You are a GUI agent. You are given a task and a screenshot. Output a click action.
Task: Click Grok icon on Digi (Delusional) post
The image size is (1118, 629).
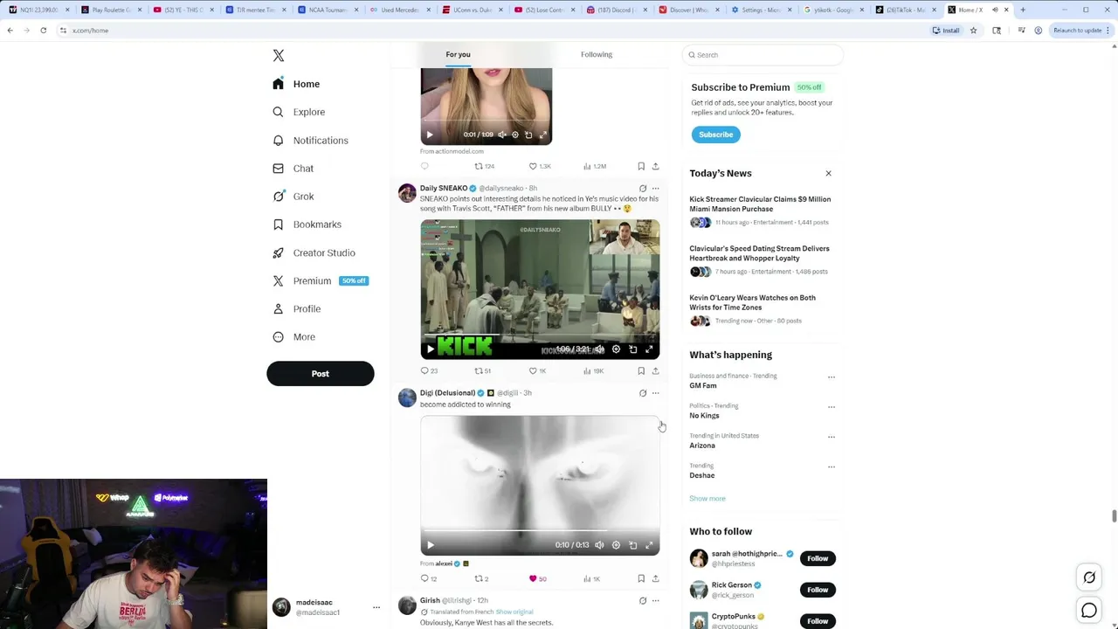point(643,393)
